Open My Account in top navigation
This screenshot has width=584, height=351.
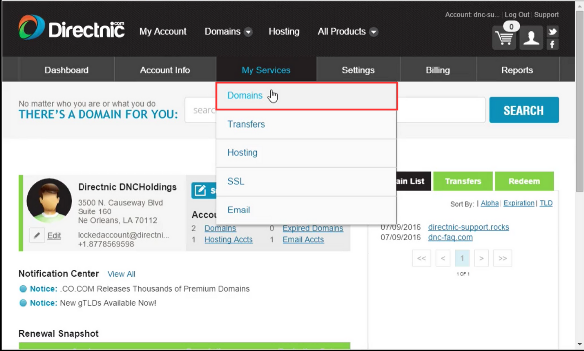point(163,32)
